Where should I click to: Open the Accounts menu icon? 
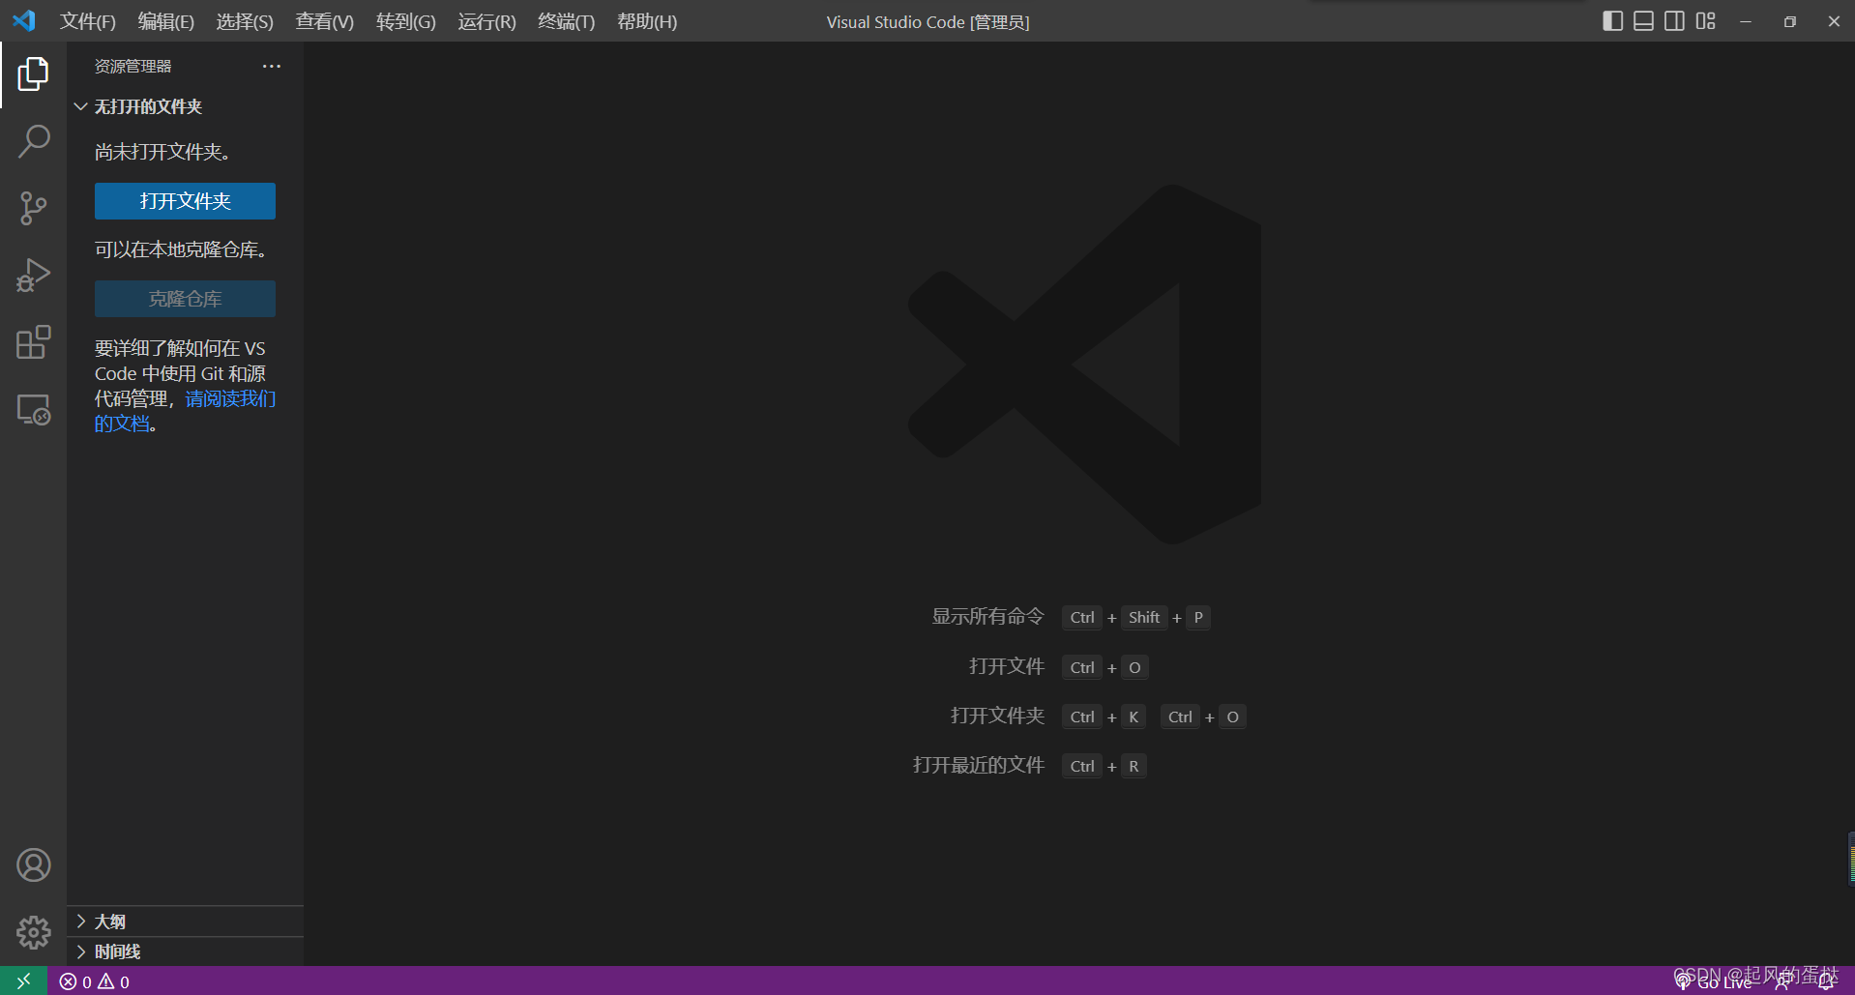pyautogui.click(x=33, y=865)
